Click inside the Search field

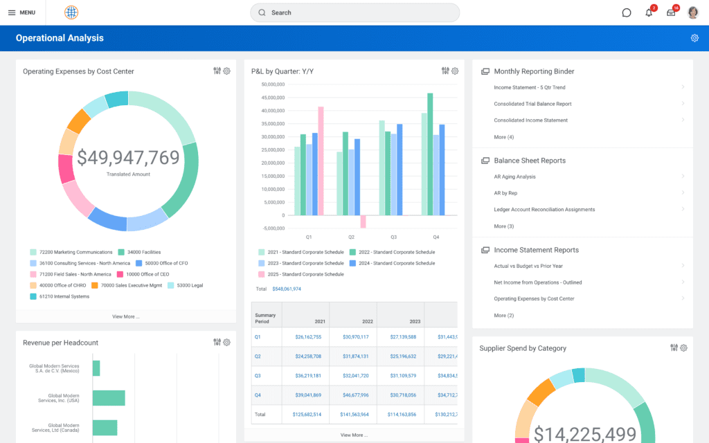pyautogui.click(x=354, y=12)
